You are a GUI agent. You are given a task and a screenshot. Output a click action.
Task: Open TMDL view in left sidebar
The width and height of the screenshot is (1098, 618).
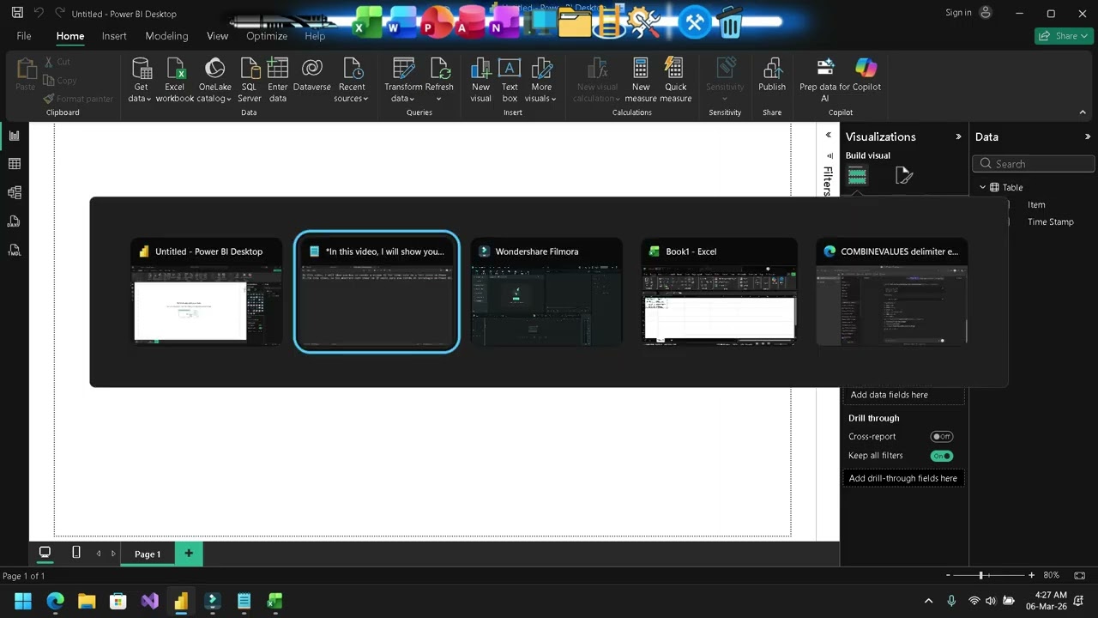pos(14,250)
